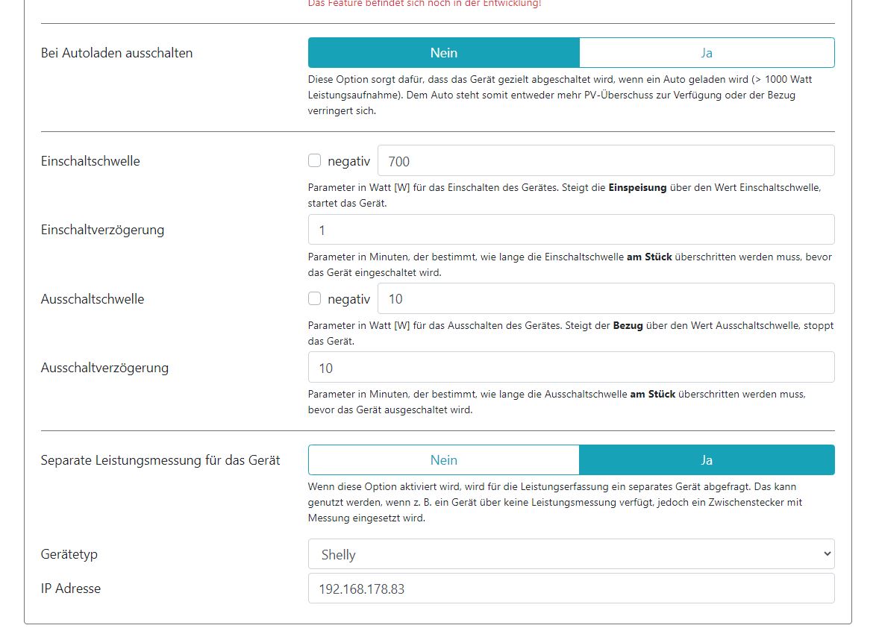This screenshot has height=637, width=879.
Task: Click the "Einschaltverzögerung" label text
Action: 102,230
